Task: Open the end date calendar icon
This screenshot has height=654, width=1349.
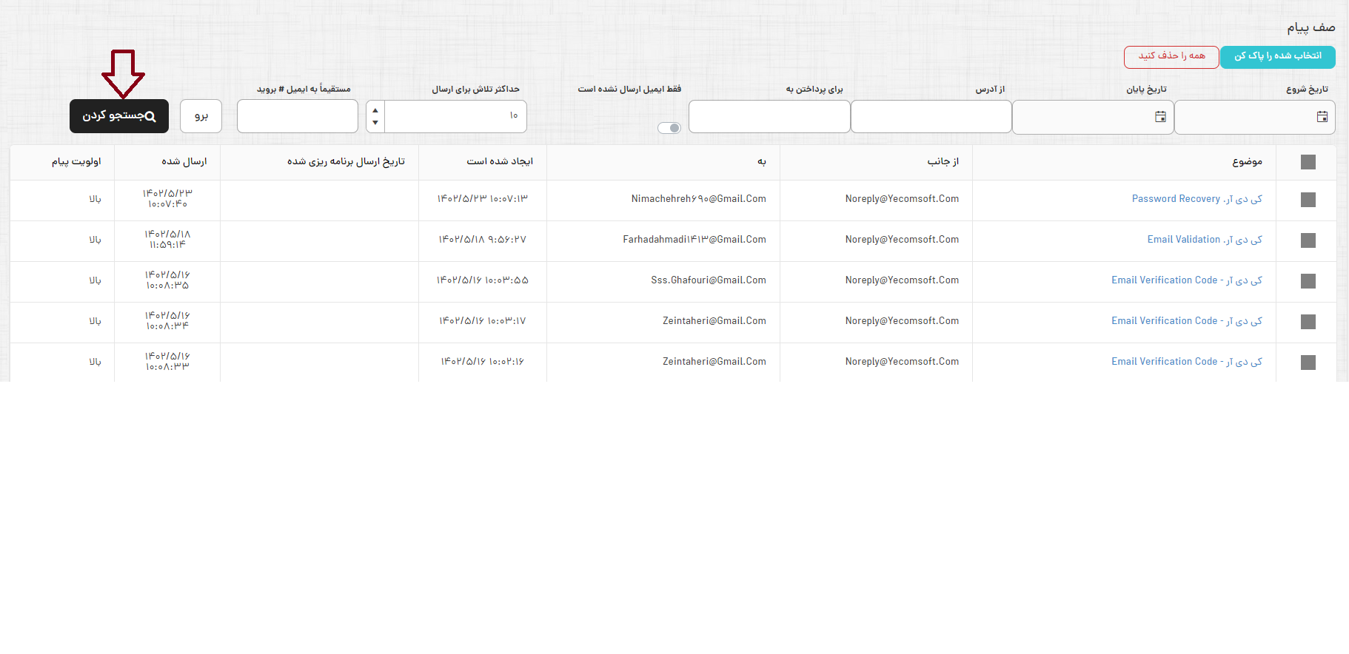Action: point(1160,117)
